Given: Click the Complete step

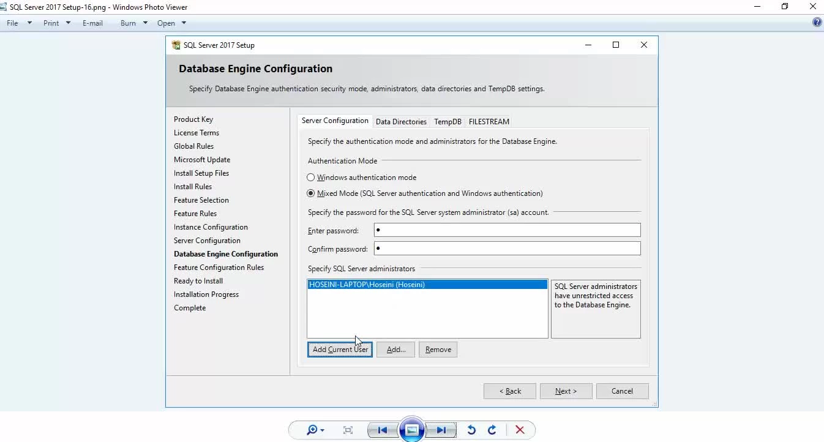Looking at the screenshot, I should (190, 308).
